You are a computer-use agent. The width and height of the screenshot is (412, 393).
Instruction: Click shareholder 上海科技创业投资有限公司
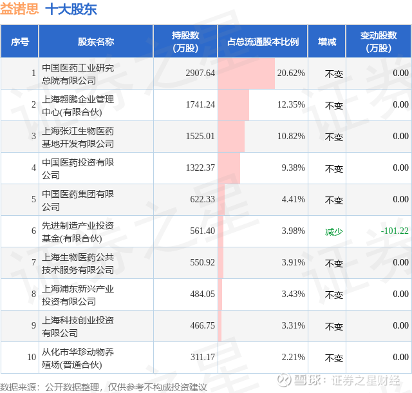78,327
